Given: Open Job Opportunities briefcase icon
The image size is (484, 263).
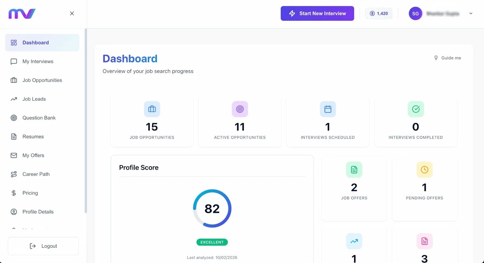Looking at the screenshot, I should pyautogui.click(x=14, y=80).
